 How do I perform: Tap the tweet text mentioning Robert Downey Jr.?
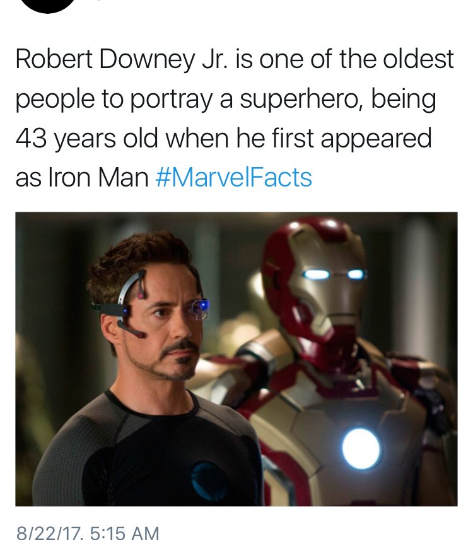235,118
